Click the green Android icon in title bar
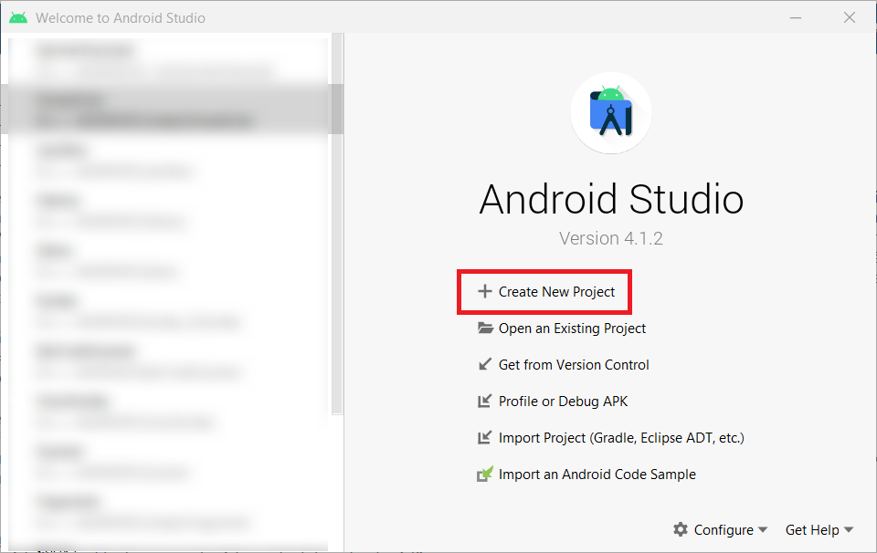Image resolution: width=877 pixels, height=553 pixels. 18,18
